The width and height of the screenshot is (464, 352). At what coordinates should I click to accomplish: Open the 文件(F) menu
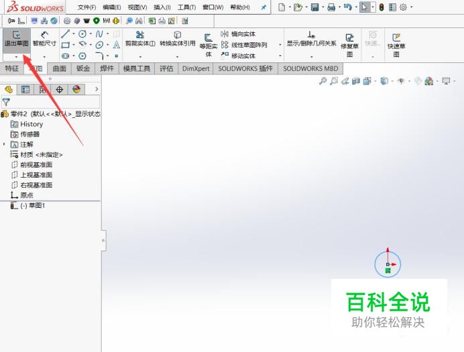86,7
